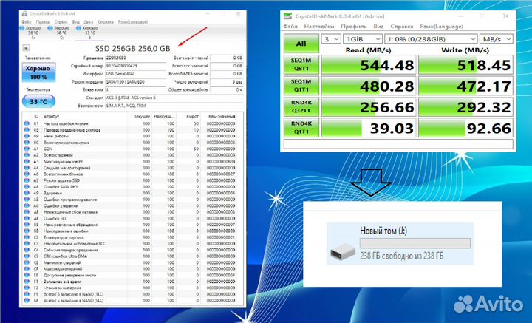Click the serial number field 9120409000429
The height and width of the screenshot is (323, 532).
[135, 66]
